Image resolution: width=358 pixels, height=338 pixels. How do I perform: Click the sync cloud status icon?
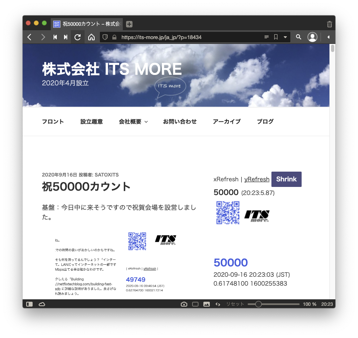click(x=41, y=304)
